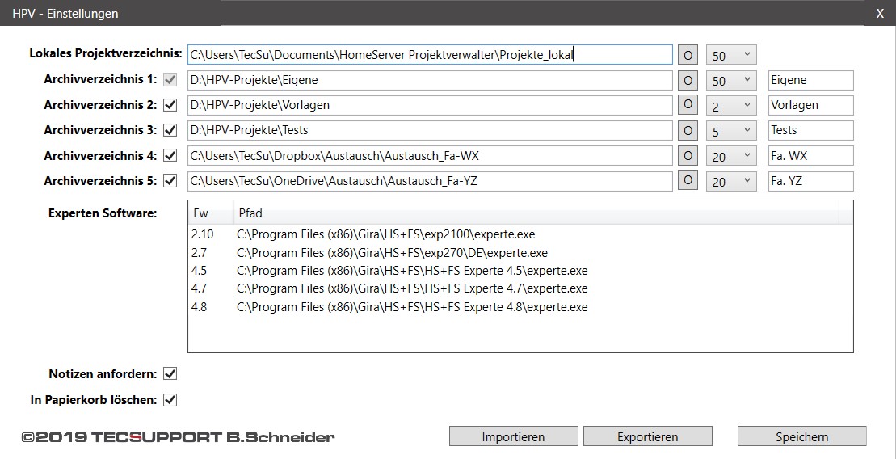Open the dropdown showing 5 for Tests

[x=731, y=130]
